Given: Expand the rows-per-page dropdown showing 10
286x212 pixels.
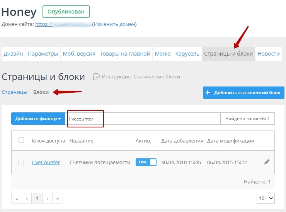Looking at the screenshot, I should point(266,198).
